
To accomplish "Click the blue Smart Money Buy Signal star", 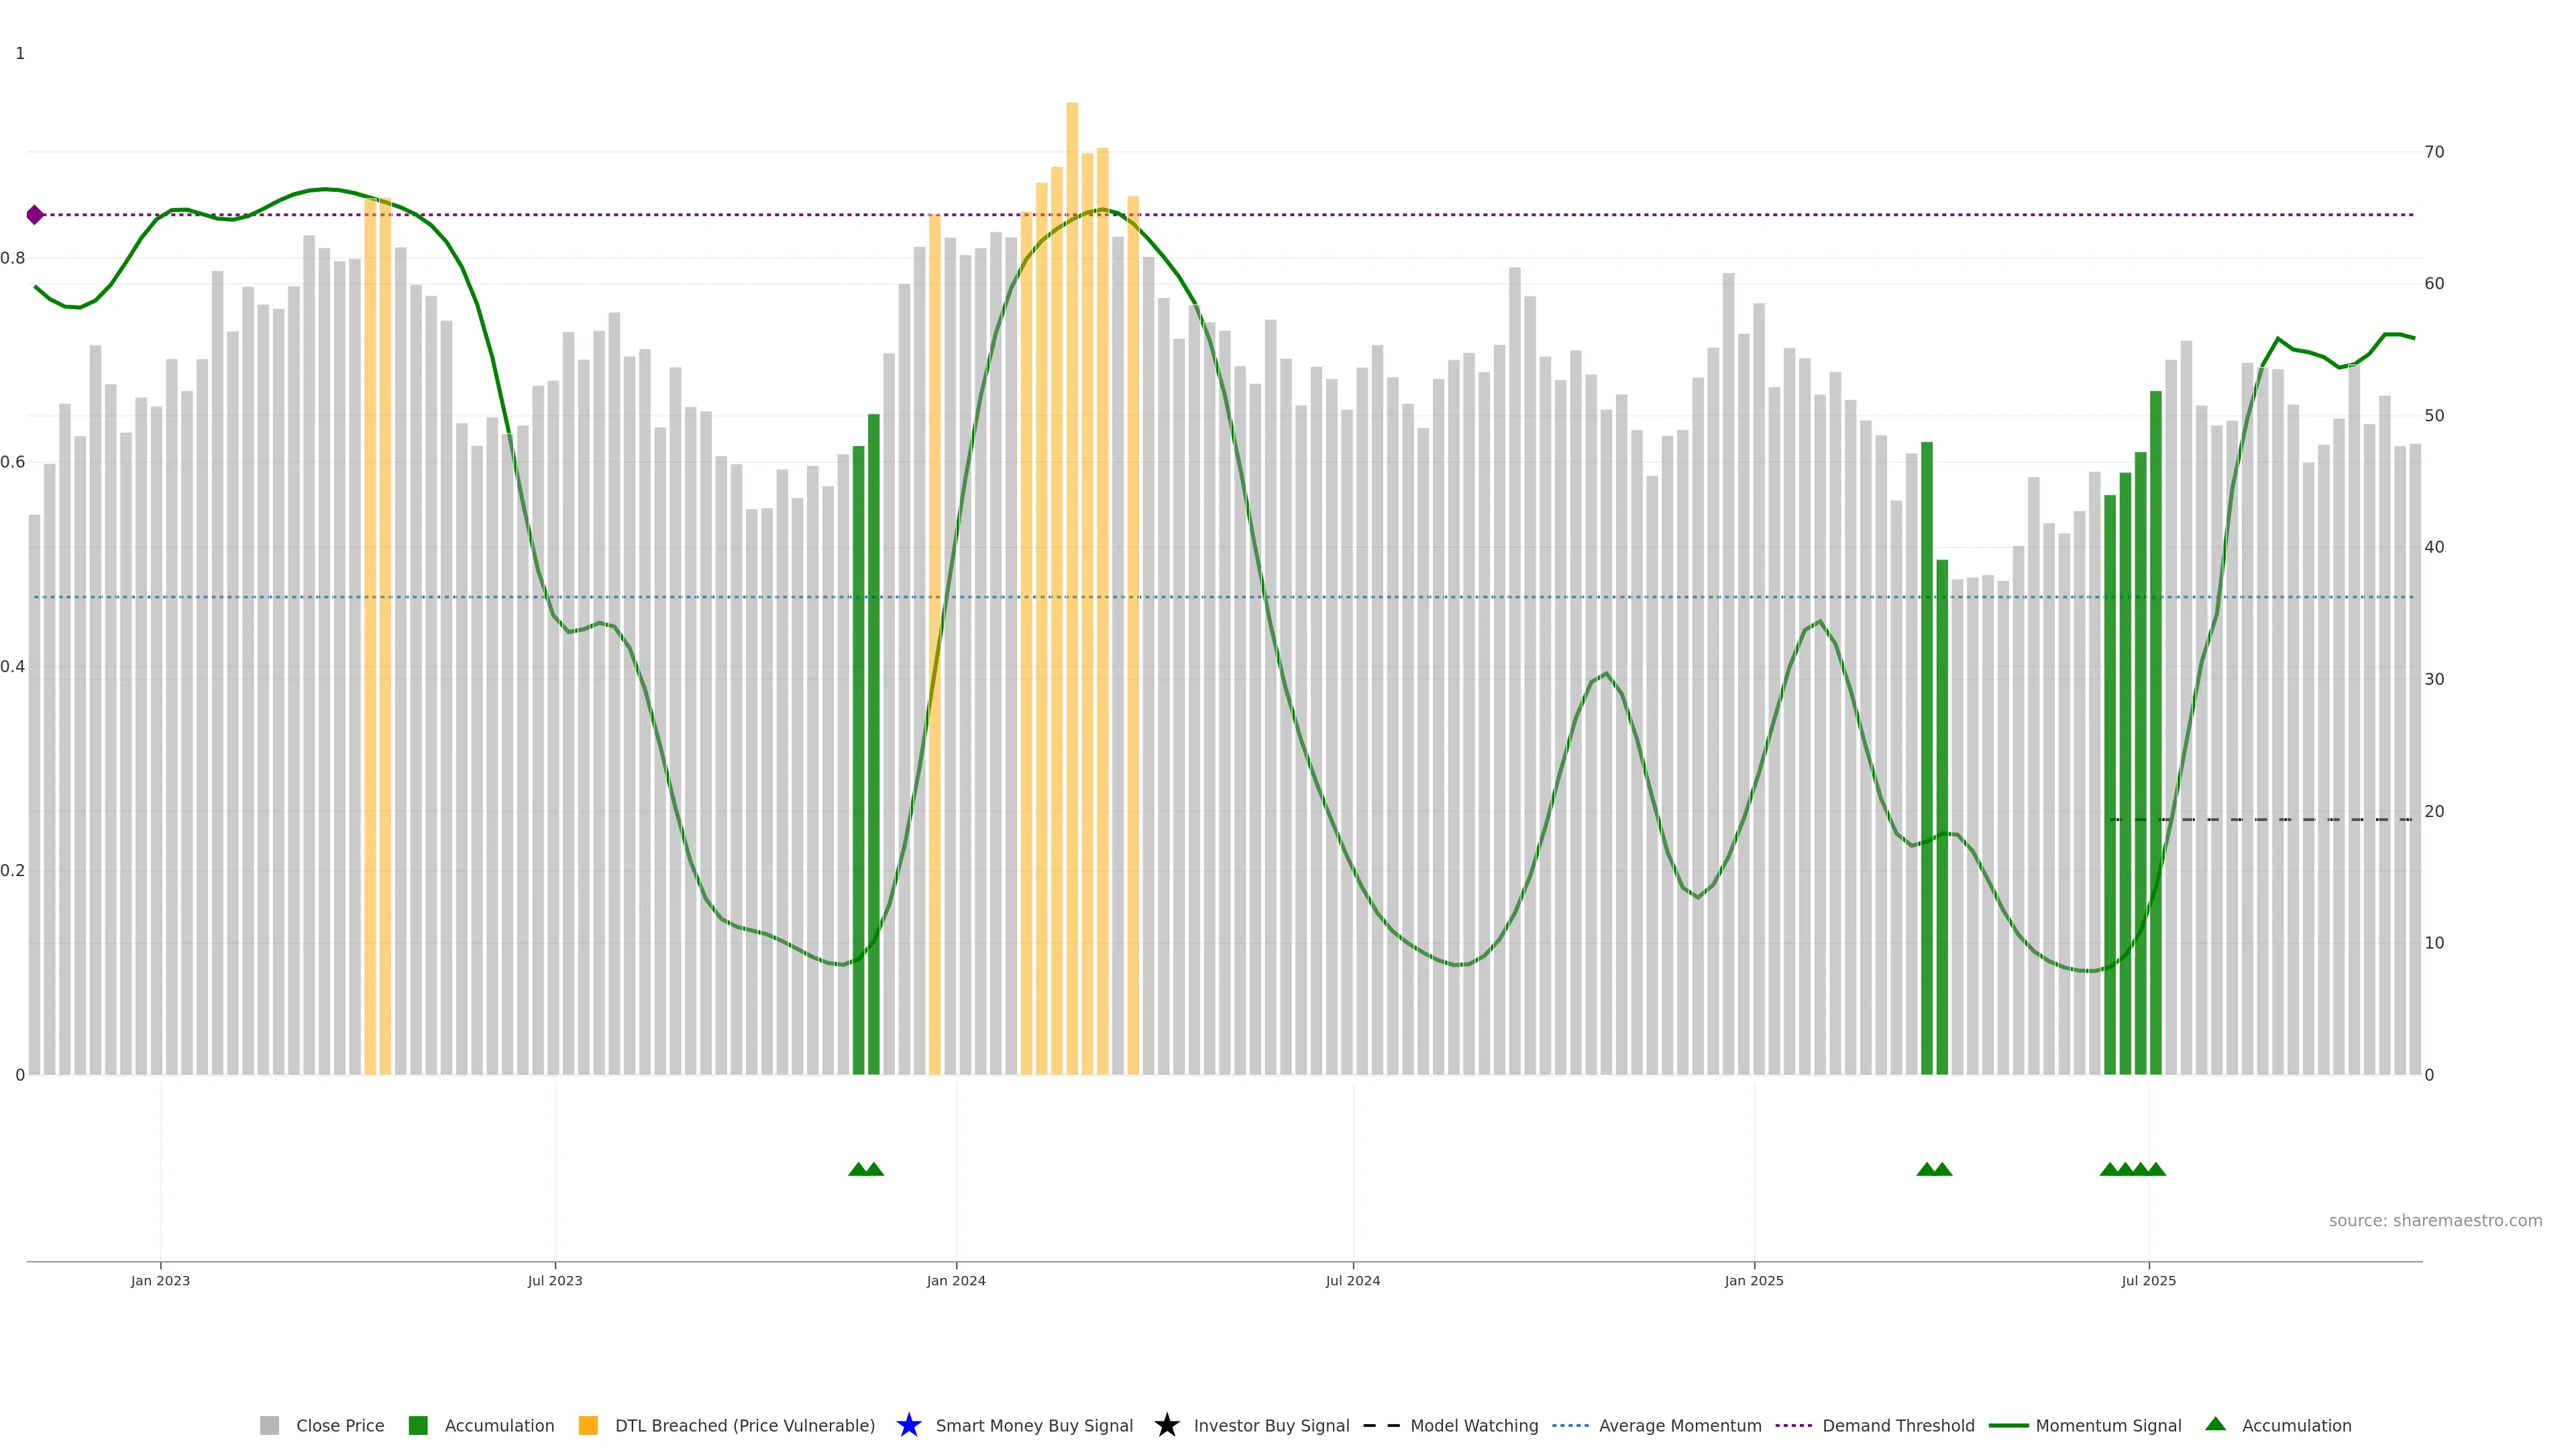I will coord(908,1425).
